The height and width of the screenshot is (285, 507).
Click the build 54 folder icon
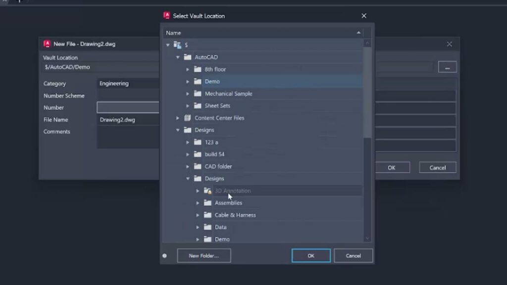(198, 154)
